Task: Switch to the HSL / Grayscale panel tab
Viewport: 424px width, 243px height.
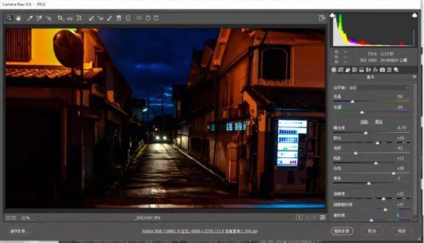Action: click(x=355, y=70)
